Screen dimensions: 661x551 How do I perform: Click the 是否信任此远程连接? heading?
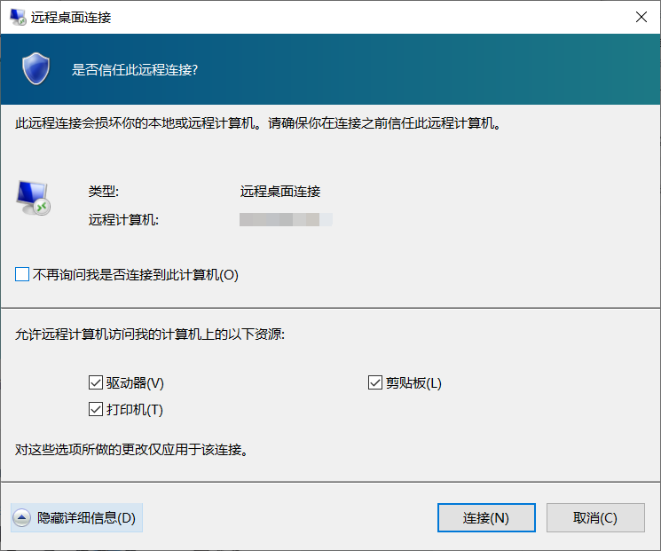135,69
